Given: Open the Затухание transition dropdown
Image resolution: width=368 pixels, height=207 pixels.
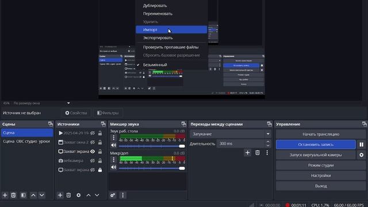Looking at the screenshot, I should pos(230,134).
